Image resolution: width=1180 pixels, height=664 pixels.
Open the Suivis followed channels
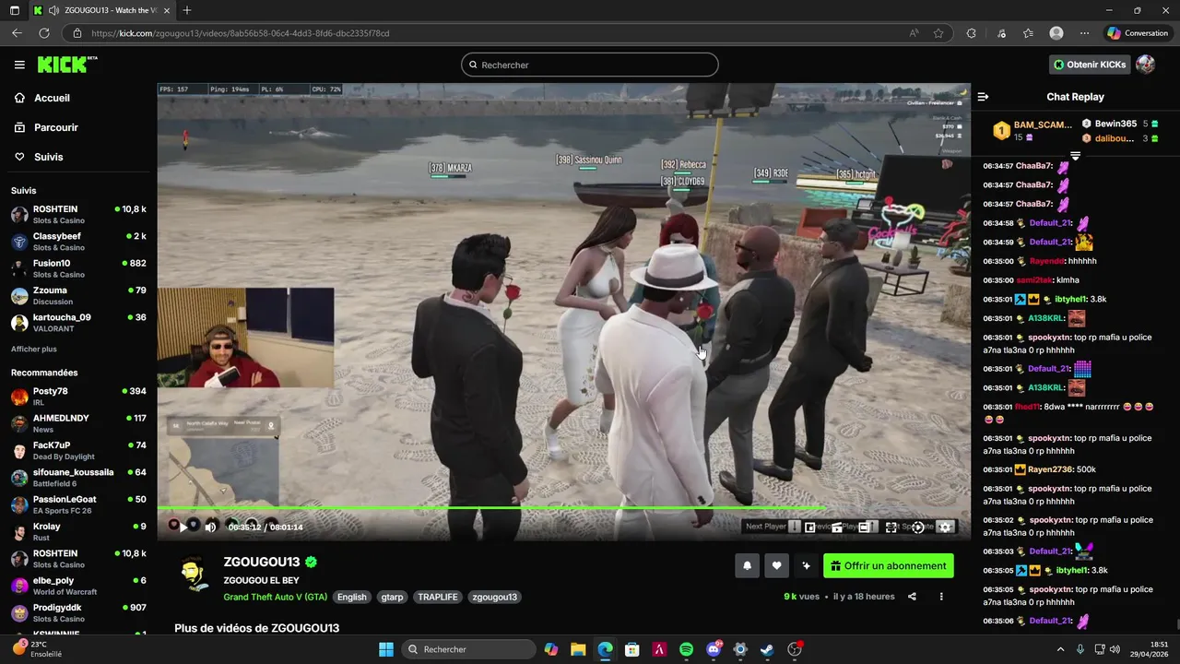point(49,157)
